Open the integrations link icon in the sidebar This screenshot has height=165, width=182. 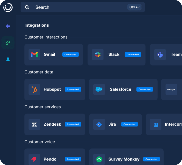click(8, 43)
